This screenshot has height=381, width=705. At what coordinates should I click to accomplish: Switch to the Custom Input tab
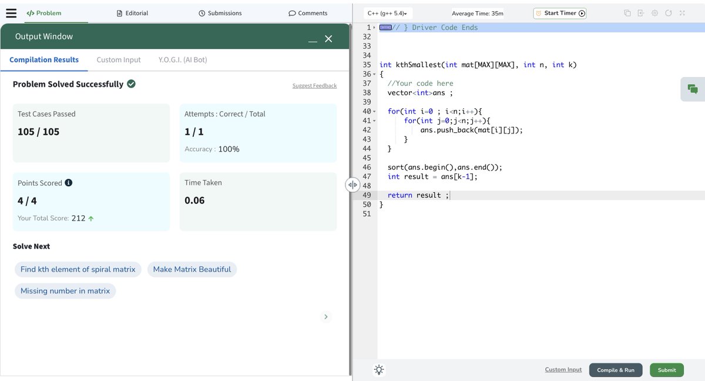coord(119,60)
